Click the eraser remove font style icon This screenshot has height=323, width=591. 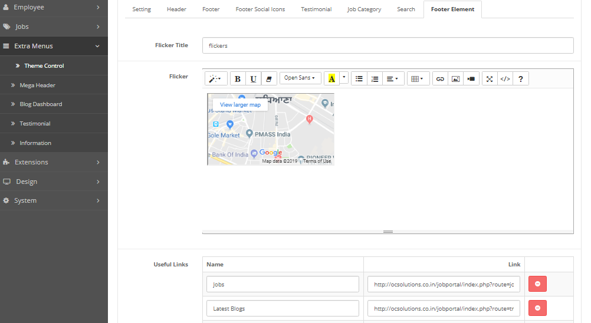click(x=268, y=78)
